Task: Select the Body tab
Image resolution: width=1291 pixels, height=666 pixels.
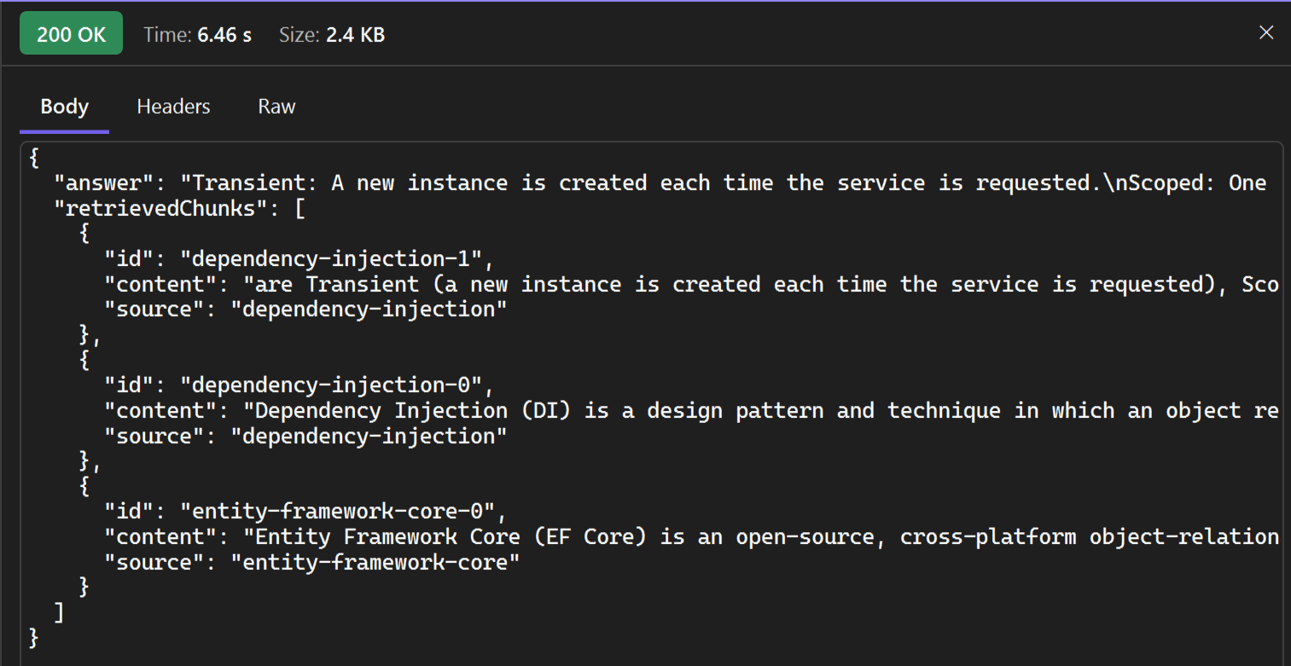Action: tap(65, 107)
